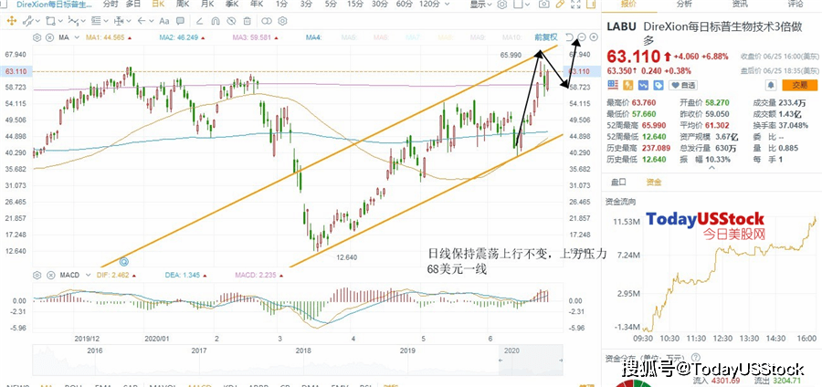Remove the MACD indicator with the X circle

pos(50,275)
